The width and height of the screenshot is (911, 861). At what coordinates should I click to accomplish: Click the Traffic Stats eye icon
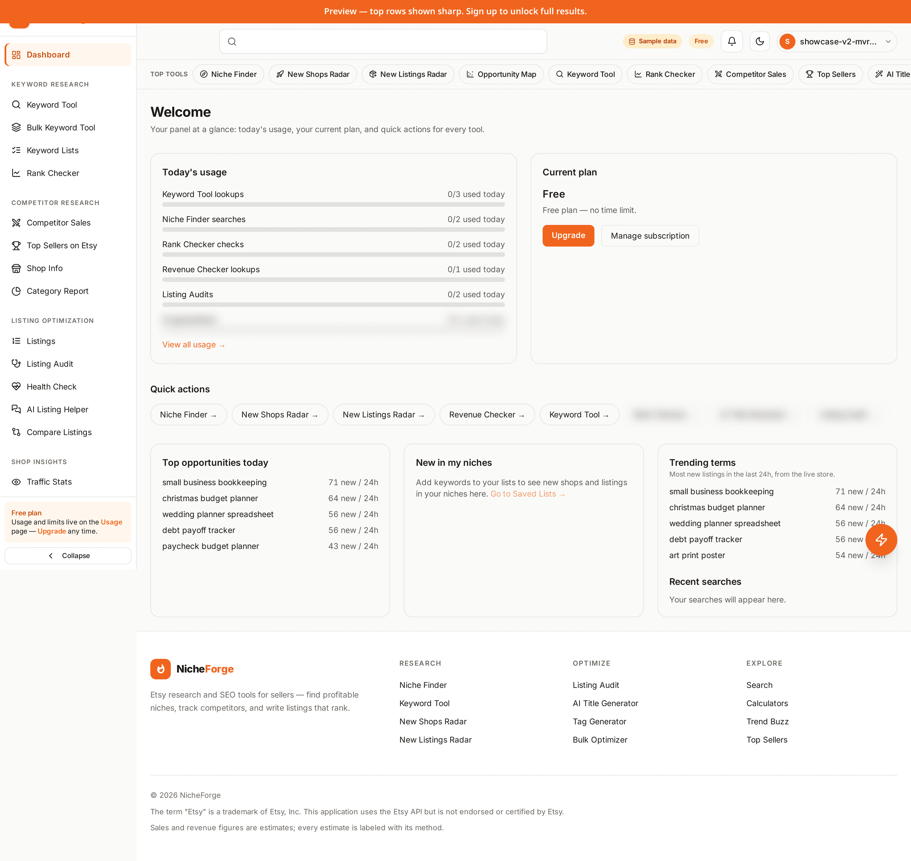pyautogui.click(x=16, y=482)
